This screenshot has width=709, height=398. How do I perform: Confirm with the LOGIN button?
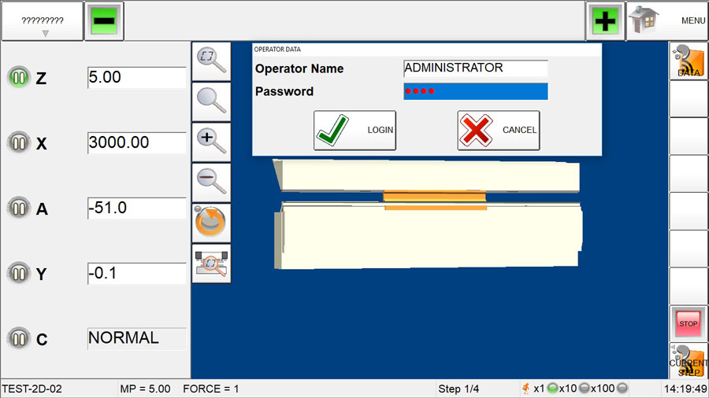[x=354, y=130]
